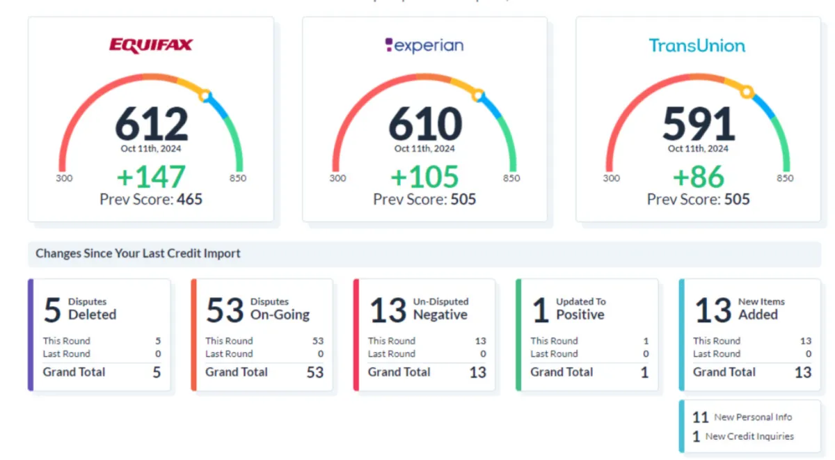
Task: Click Oct 11th, 2024 date under Equifax score
Action: point(151,148)
